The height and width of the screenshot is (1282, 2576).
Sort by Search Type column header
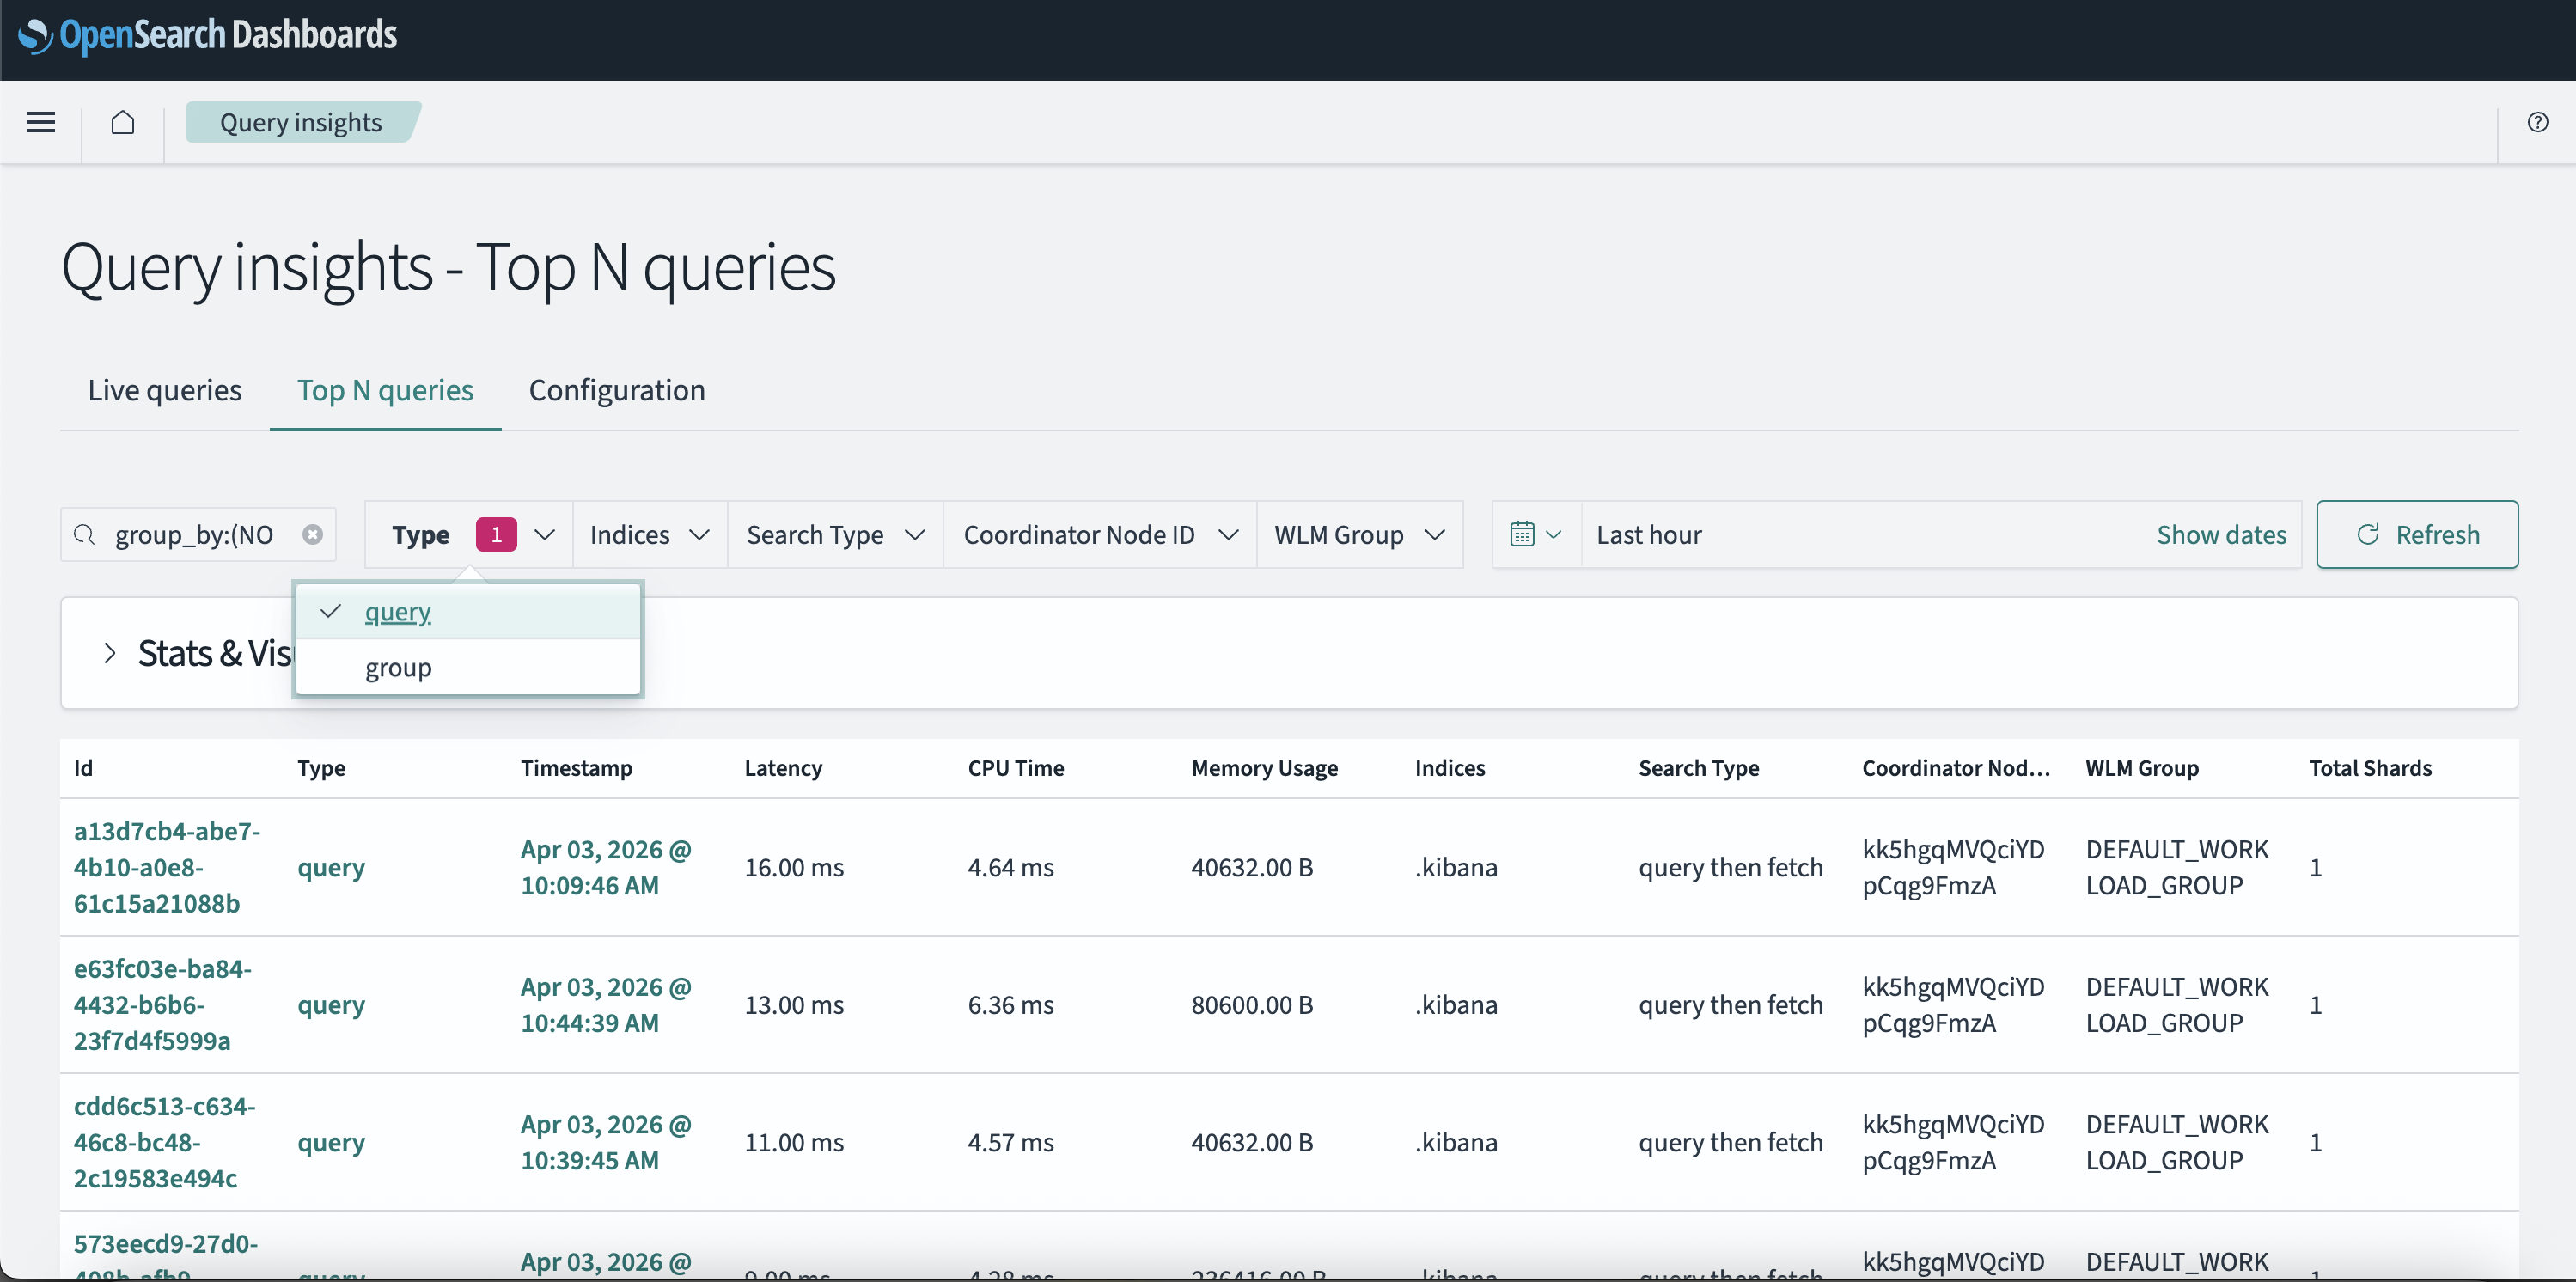click(1698, 768)
